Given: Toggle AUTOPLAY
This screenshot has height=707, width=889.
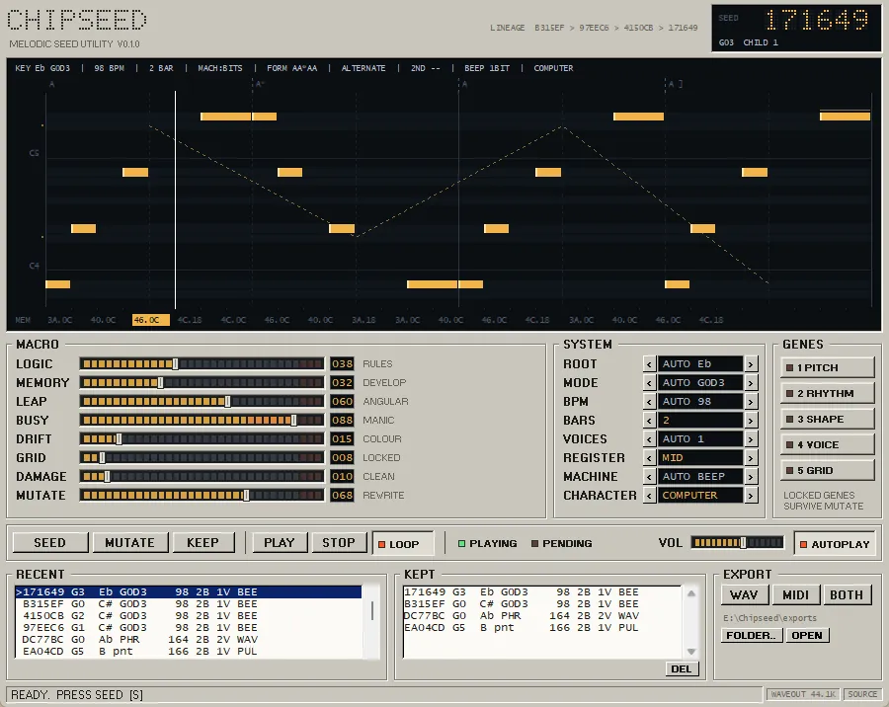Looking at the screenshot, I should [x=835, y=544].
